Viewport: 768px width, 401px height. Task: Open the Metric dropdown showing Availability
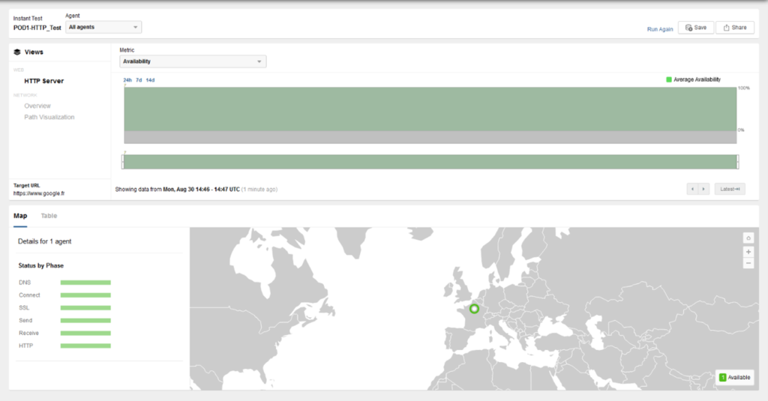tap(193, 61)
